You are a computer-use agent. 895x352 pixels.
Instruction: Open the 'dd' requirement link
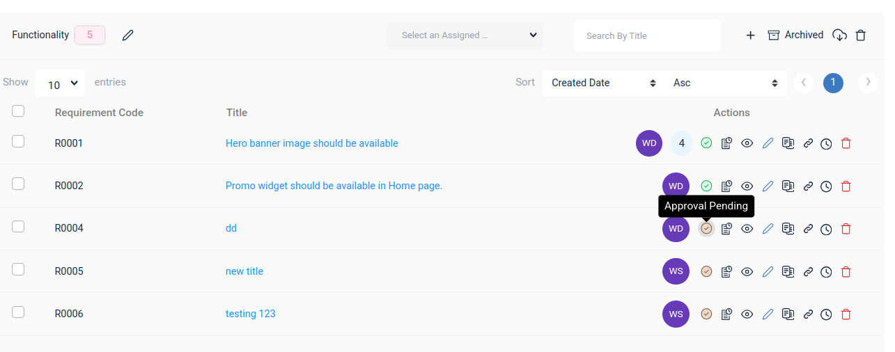click(x=231, y=228)
